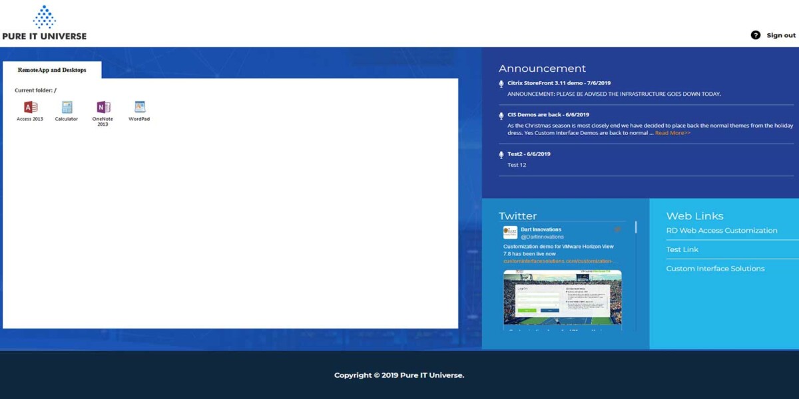The image size is (799, 399).
Task: Open the Dart Innovations profile avatar
Action: click(x=510, y=231)
